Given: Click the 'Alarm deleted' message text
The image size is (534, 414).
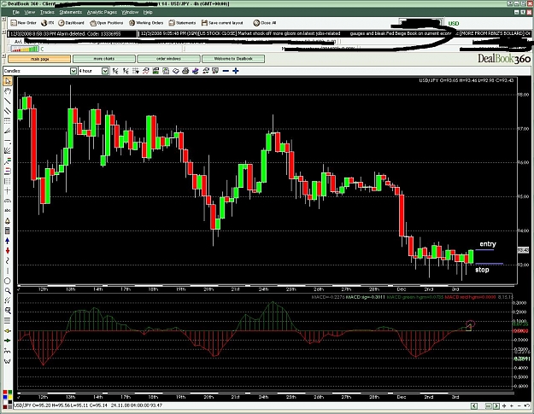Looking at the screenshot, I should (66, 33).
